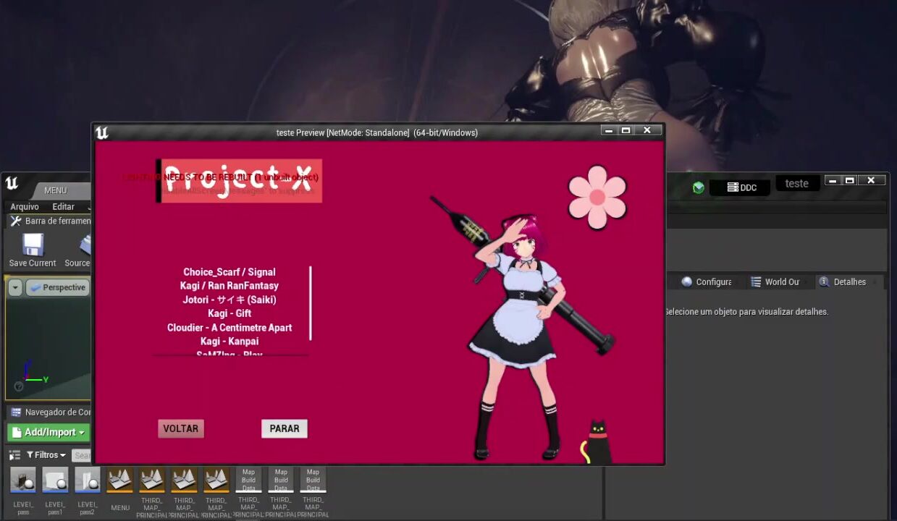The width and height of the screenshot is (897, 521).
Task: Open the Editar menu
Action: coord(63,207)
